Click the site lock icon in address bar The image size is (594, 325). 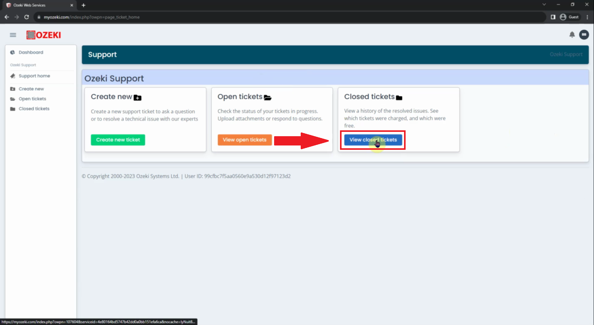coord(39,17)
